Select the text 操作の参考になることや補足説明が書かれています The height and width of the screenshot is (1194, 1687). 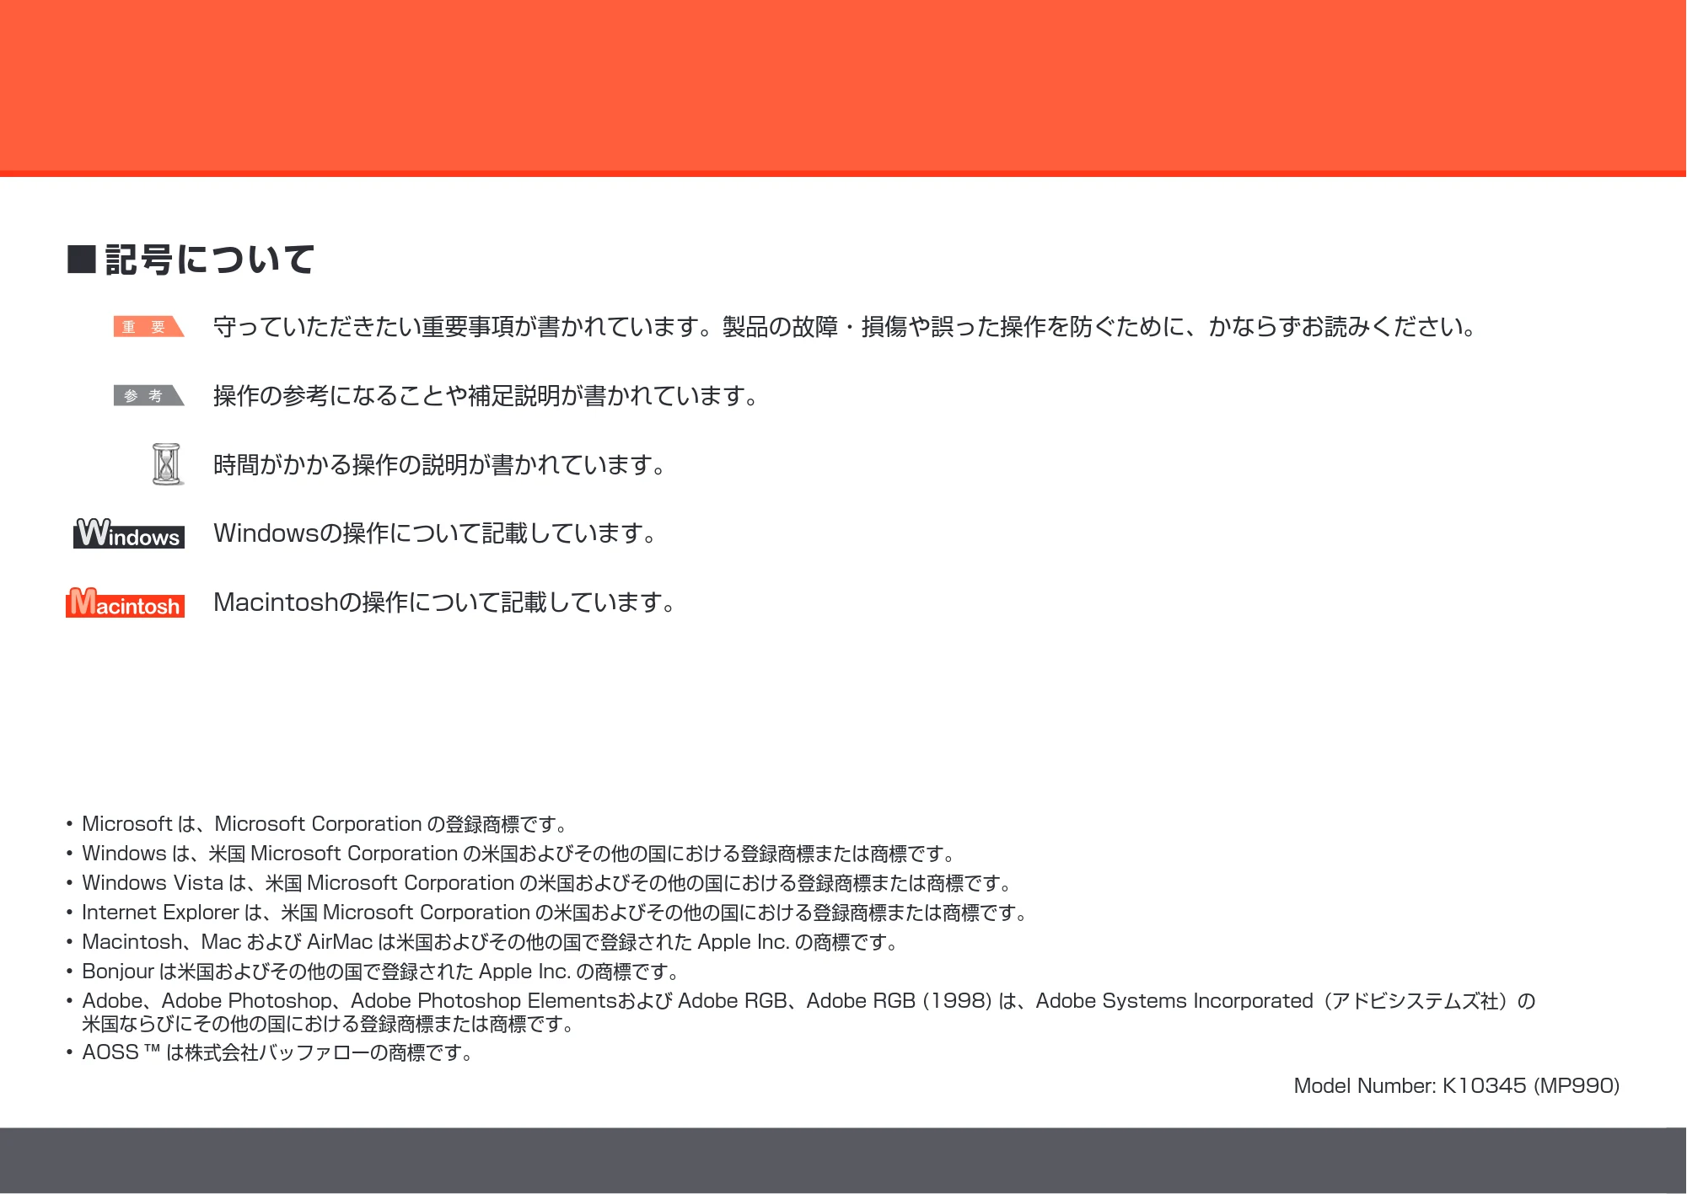pos(486,395)
